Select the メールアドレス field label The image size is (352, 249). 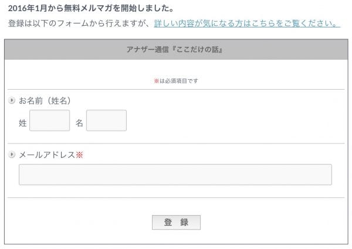47,155
